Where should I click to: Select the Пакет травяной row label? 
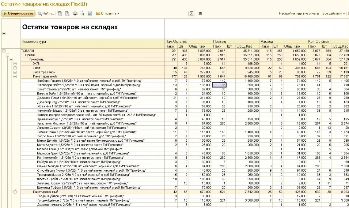[45, 76]
